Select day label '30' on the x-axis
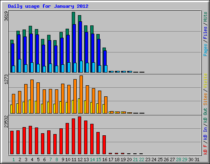The width and height of the screenshot is (210, 164). [x=191, y=159]
